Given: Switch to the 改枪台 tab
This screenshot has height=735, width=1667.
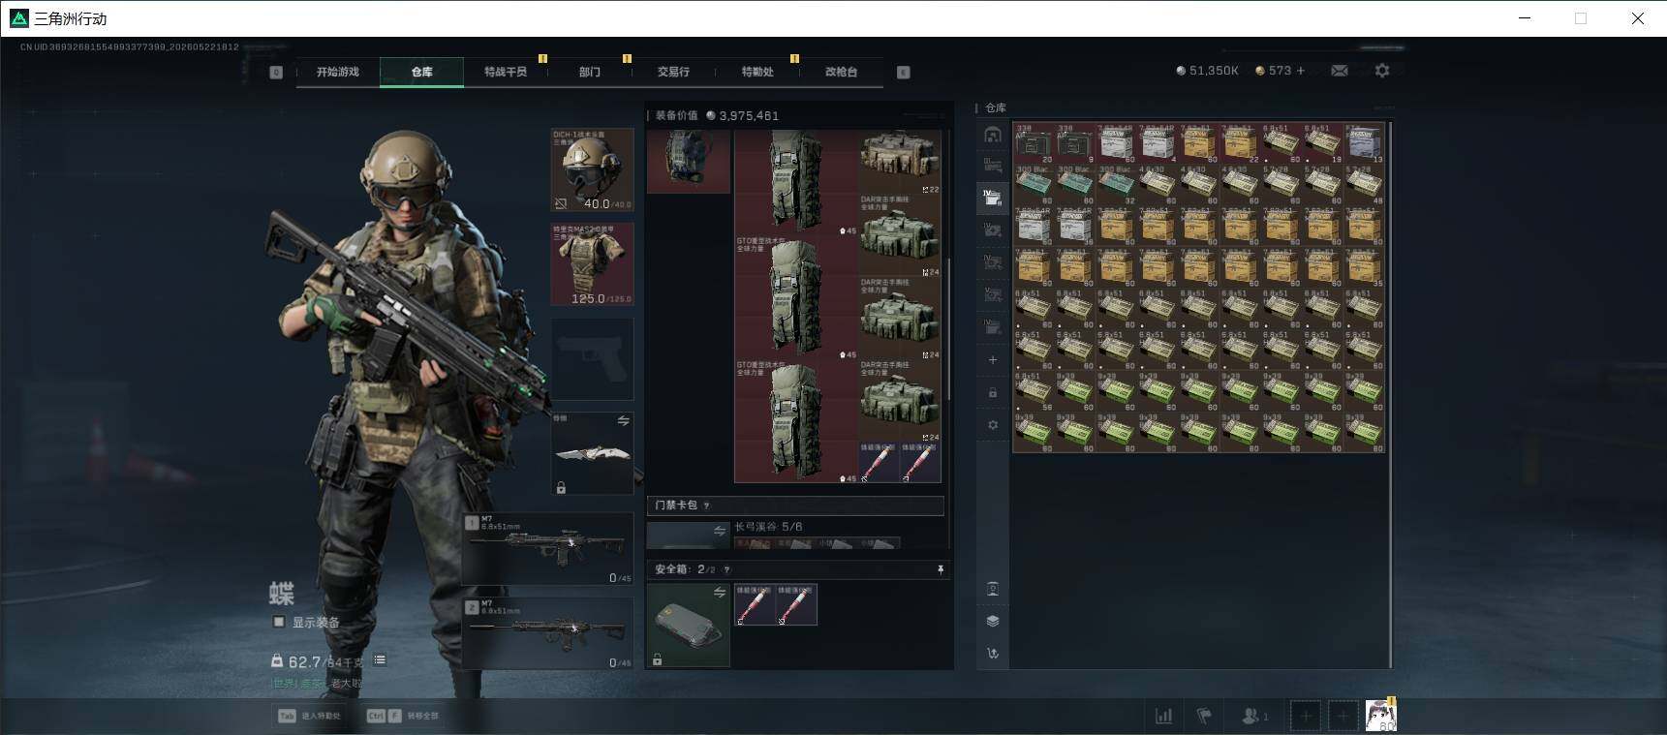Looking at the screenshot, I should coord(841,72).
